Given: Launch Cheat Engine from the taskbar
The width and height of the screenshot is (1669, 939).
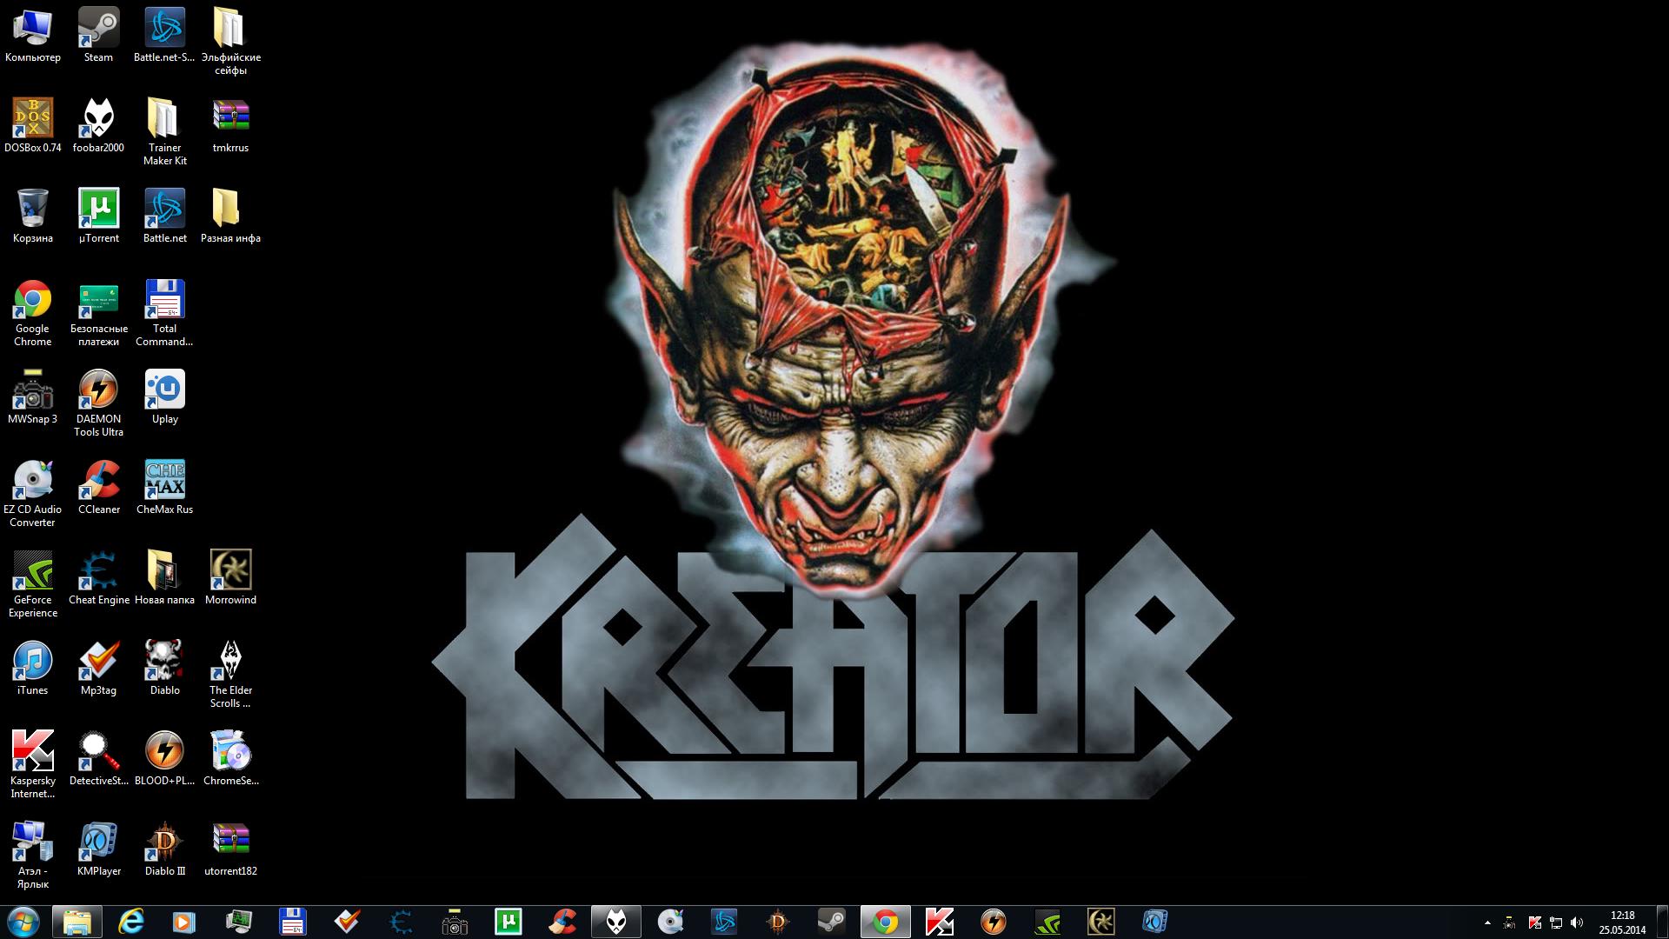Looking at the screenshot, I should click(x=401, y=922).
